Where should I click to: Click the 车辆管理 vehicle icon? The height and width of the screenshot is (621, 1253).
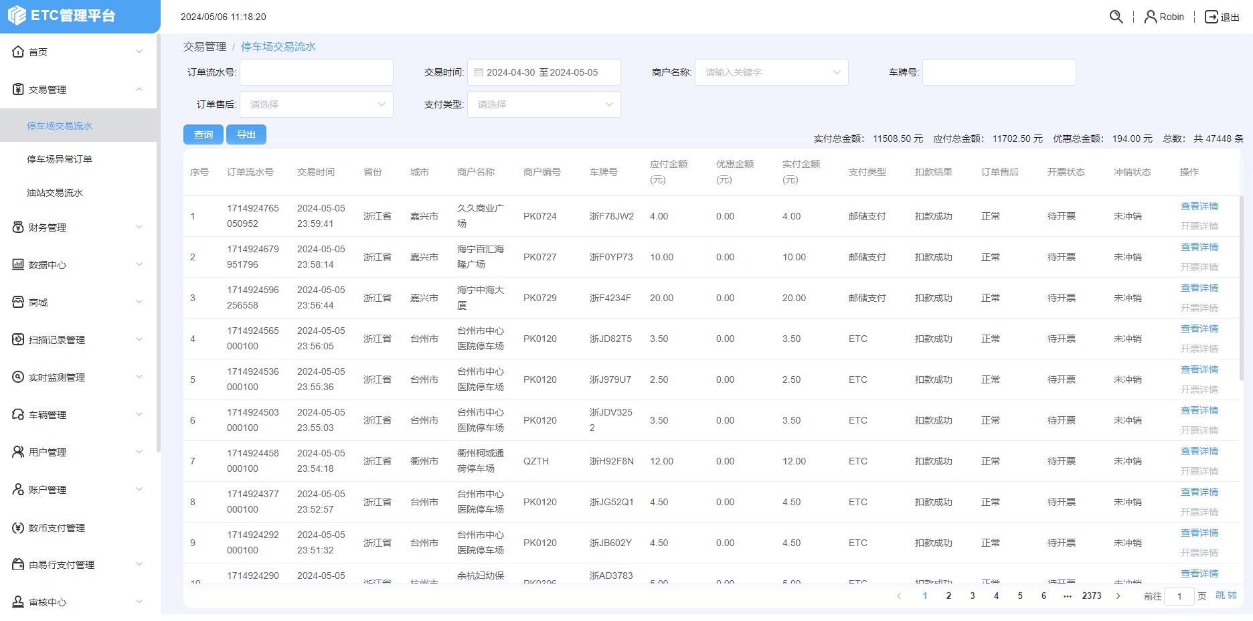18,414
